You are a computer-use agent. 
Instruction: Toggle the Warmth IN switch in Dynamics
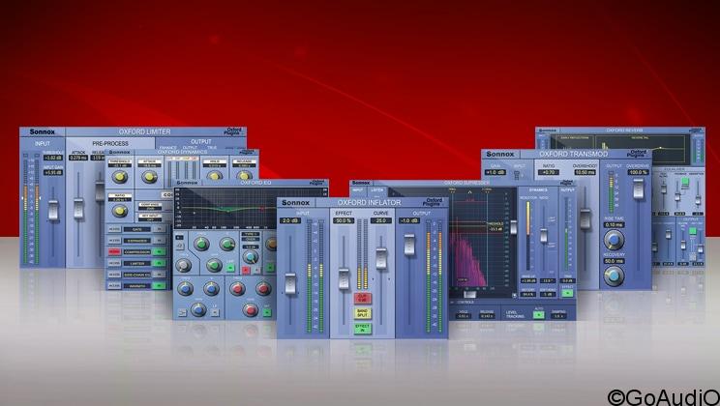(x=159, y=286)
